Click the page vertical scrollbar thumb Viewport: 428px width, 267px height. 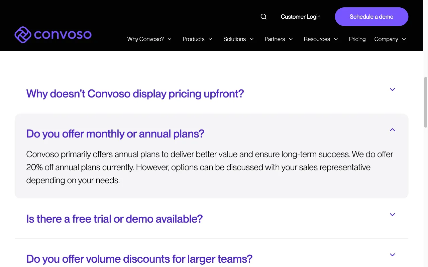[x=426, y=102]
